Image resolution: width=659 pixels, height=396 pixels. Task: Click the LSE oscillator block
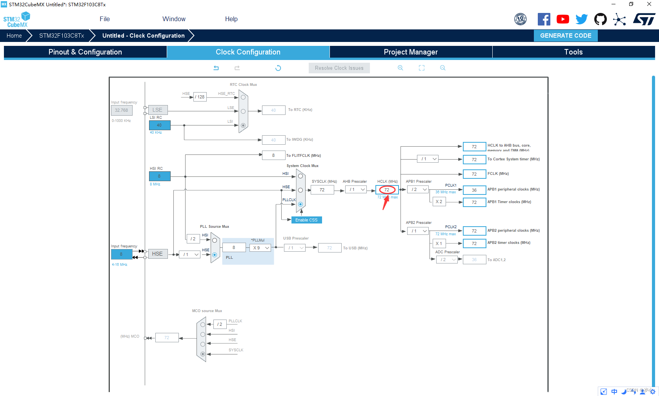(x=158, y=110)
